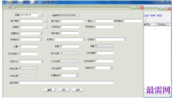Open vehicle lookup next to 车牌号

click(45, 27)
